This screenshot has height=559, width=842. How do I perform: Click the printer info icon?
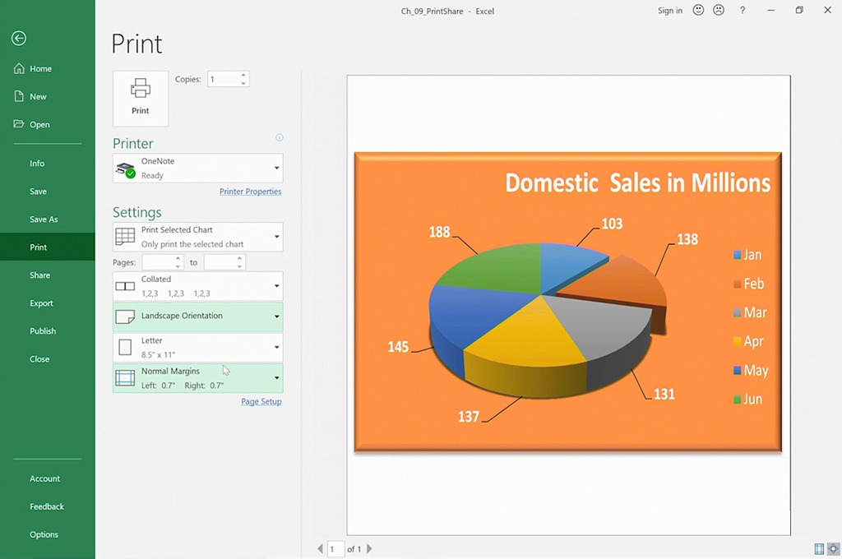(280, 138)
